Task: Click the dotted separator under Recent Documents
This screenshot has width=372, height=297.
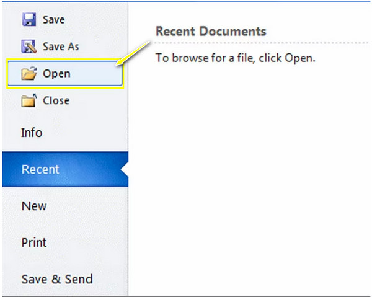Action: (x=262, y=43)
